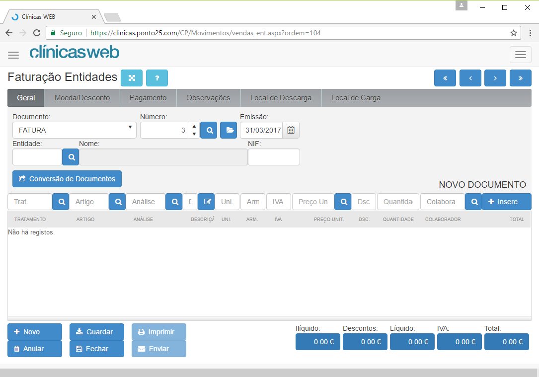
Task: Expand the Documento FATURA dropdown
Action: click(74, 130)
